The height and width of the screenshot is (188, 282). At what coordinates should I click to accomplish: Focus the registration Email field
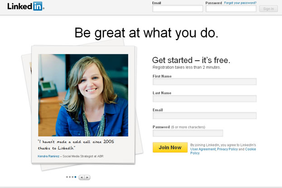click(x=204, y=116)
